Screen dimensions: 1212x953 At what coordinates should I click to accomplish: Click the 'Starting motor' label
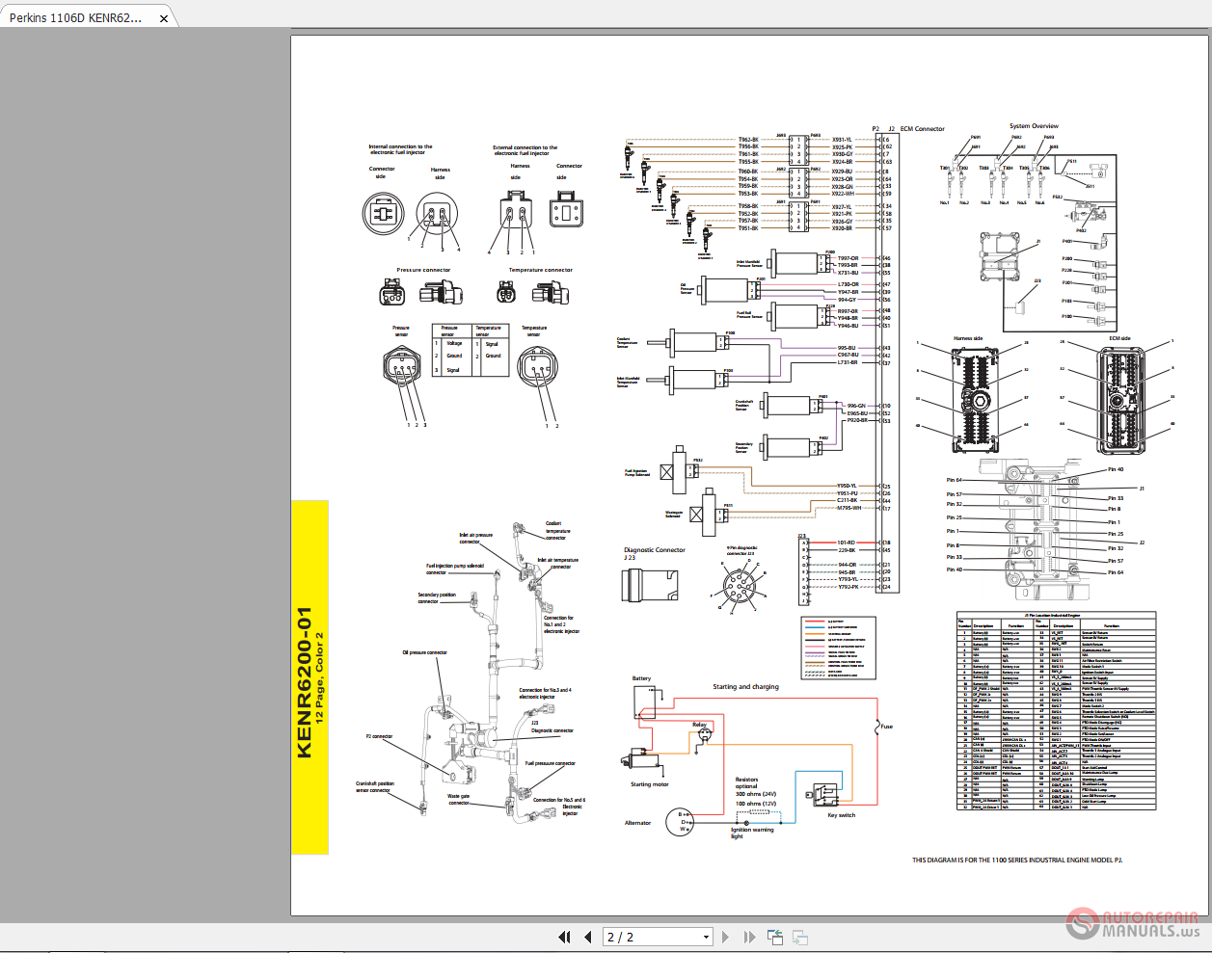(x=649, y=784)
